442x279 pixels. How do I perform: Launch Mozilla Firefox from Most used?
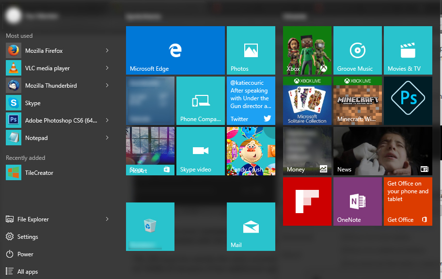[57, 51]
